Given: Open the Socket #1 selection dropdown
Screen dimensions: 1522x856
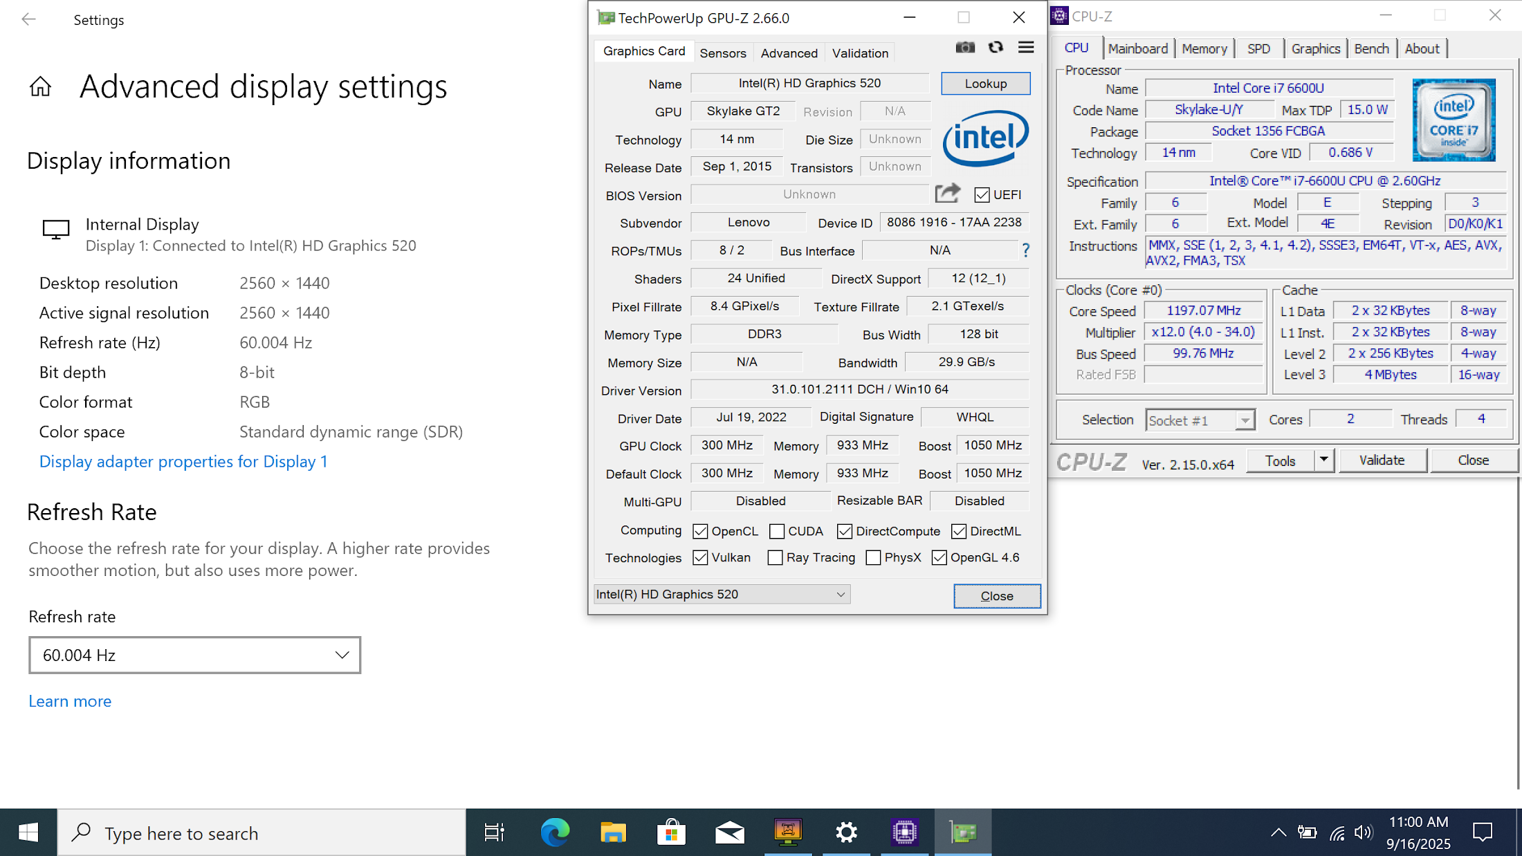Looking at the screenshot, I should [1200, 420].
